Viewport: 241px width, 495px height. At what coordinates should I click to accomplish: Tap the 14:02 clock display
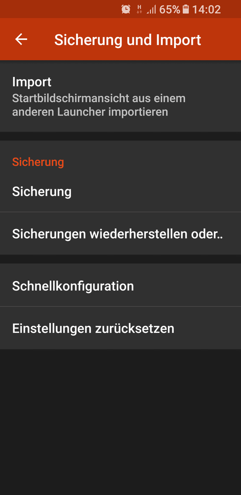207,10
